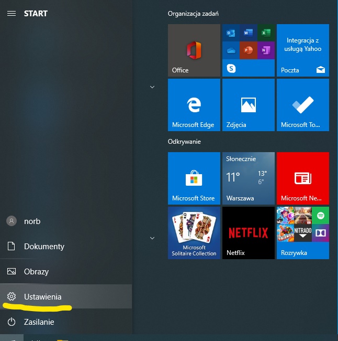Click the START title text

36,14
